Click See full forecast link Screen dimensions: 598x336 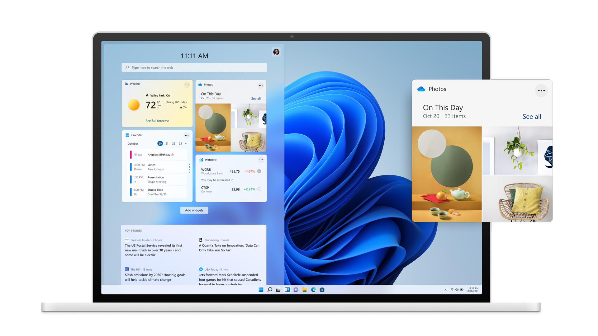(x=156, y=121)
